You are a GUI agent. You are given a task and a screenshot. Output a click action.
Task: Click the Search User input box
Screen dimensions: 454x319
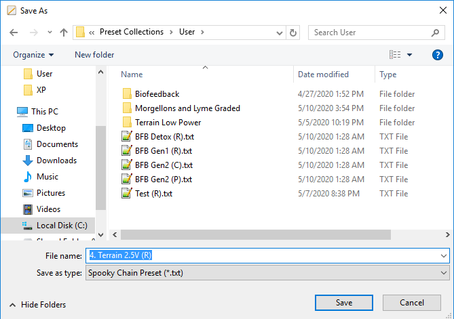click(370, 32)
